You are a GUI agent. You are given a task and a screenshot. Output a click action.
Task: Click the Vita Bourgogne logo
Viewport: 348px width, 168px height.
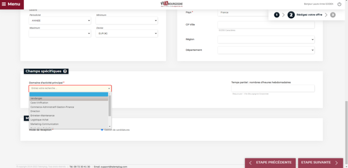172,4
